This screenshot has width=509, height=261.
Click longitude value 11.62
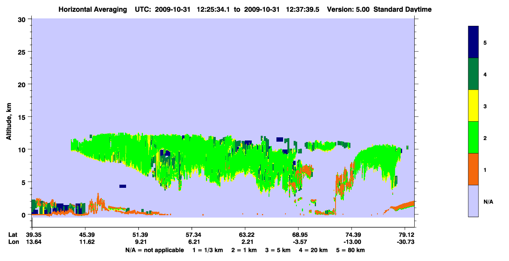tap(85, 242)
